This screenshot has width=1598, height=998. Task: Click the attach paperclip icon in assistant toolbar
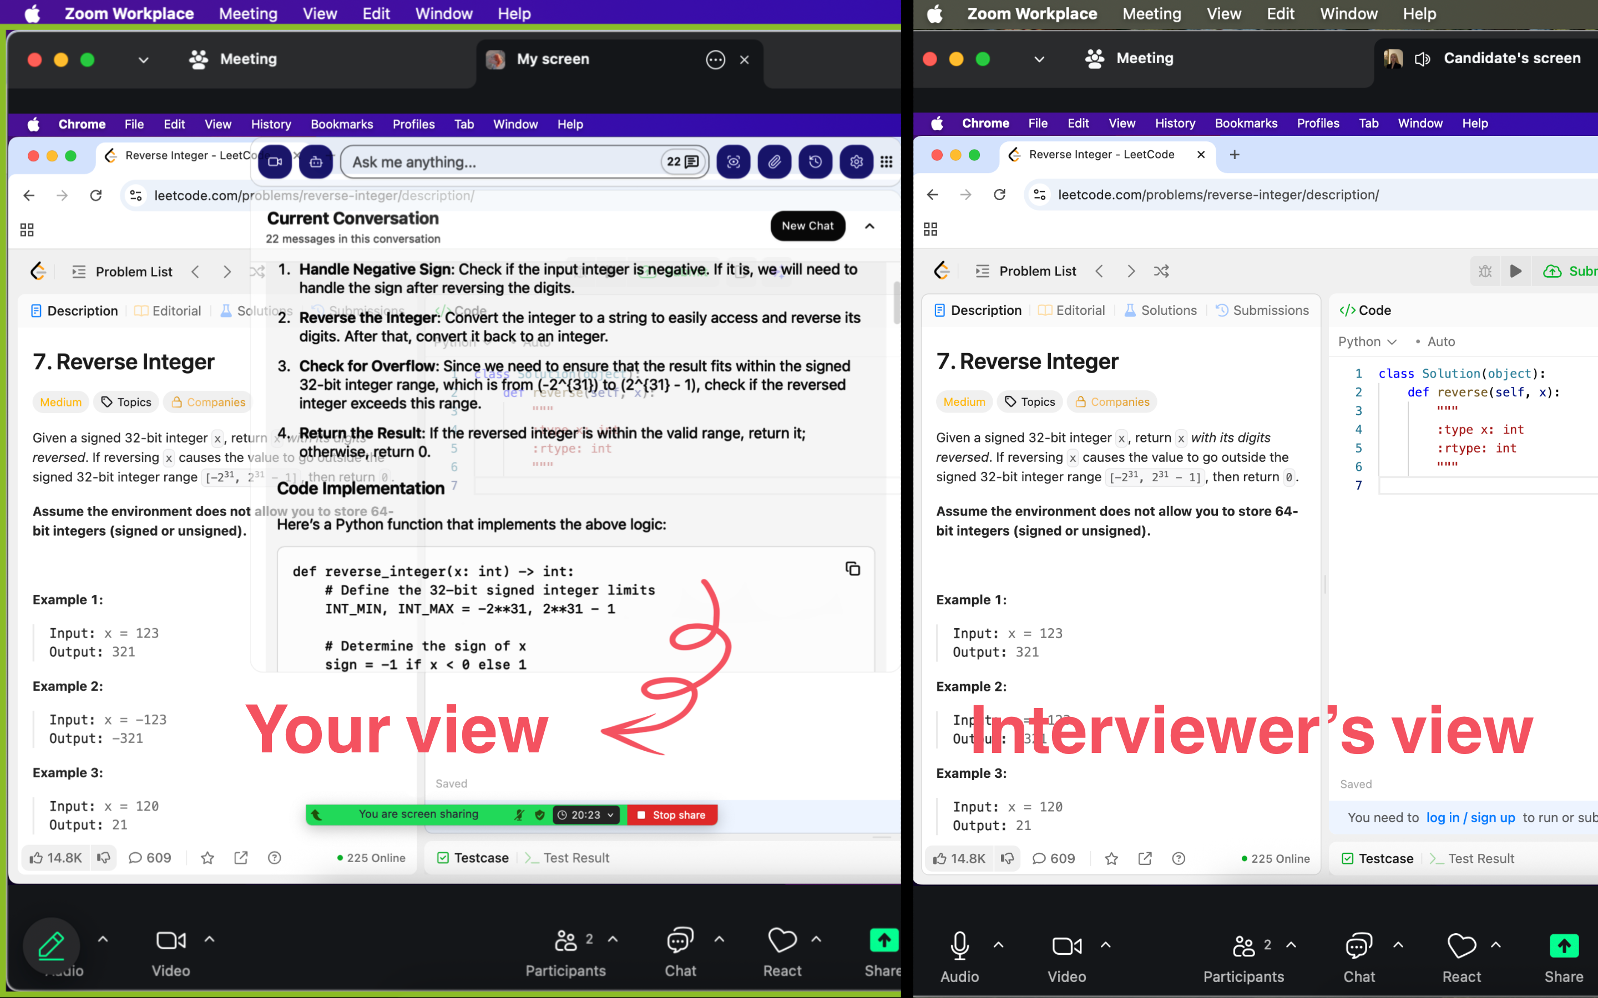point(774,162)
